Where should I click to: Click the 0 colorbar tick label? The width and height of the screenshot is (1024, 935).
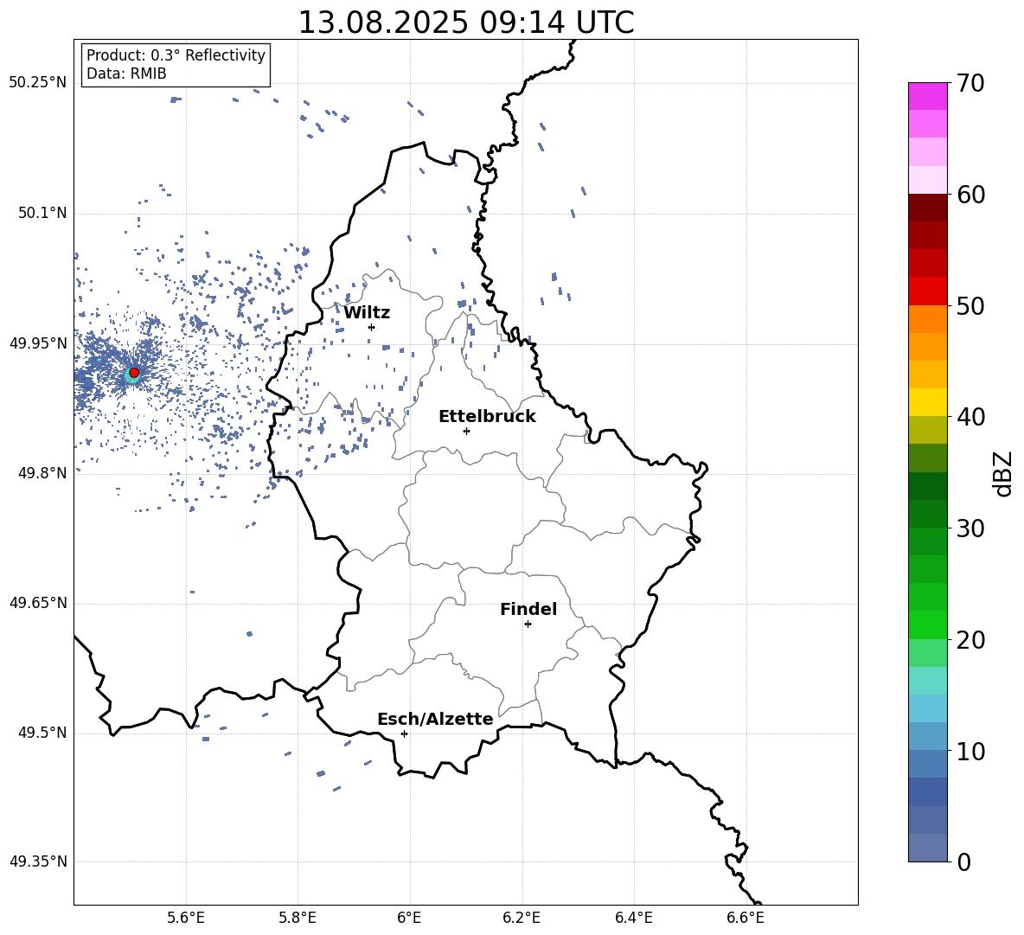(x=963, y=861)
